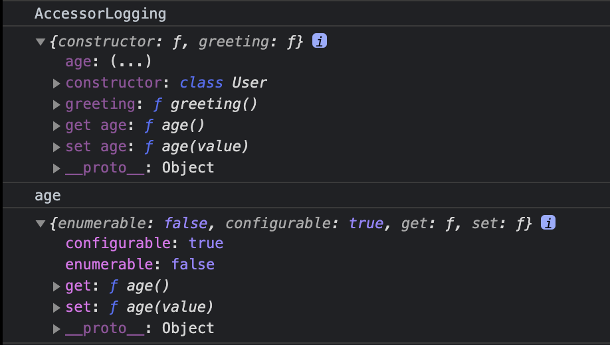The height and width of the screenshot is (345, 610).
Task: Select the enumerable: false property
Action: (x=140, y=265)
